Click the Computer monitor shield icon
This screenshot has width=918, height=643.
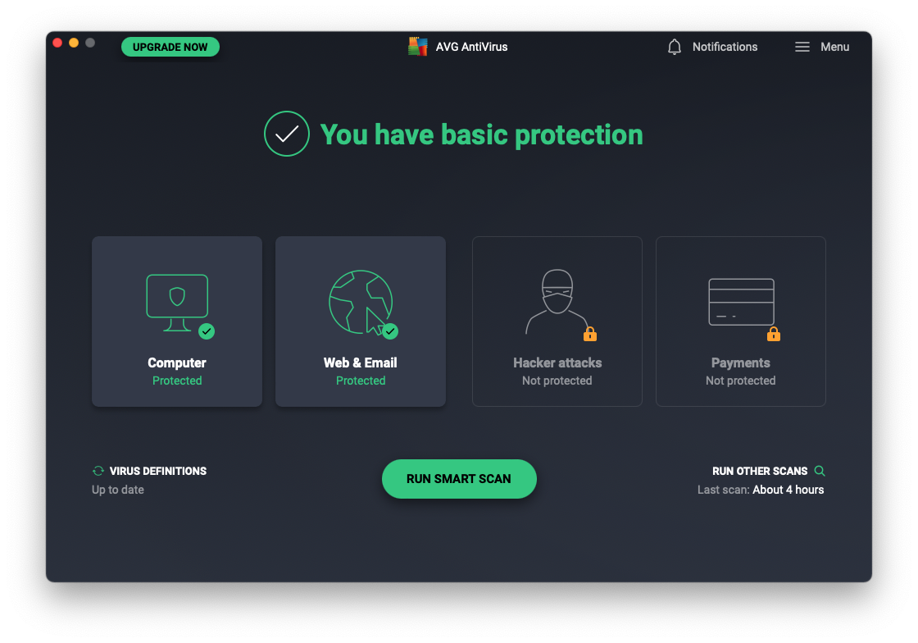(x=177, y=300)
